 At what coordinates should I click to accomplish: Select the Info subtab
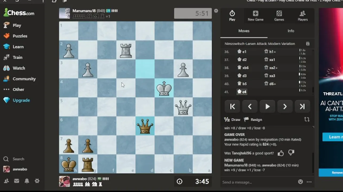click(x=291, y=31)
